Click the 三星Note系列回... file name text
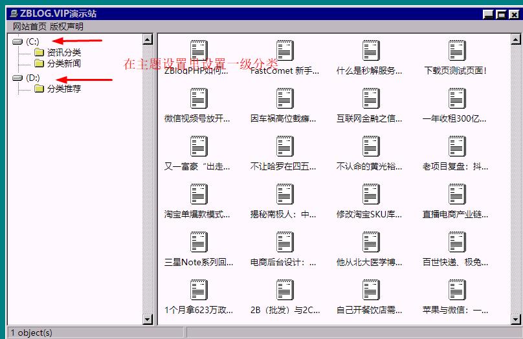The image size is (523, 339). coord(199,262)
